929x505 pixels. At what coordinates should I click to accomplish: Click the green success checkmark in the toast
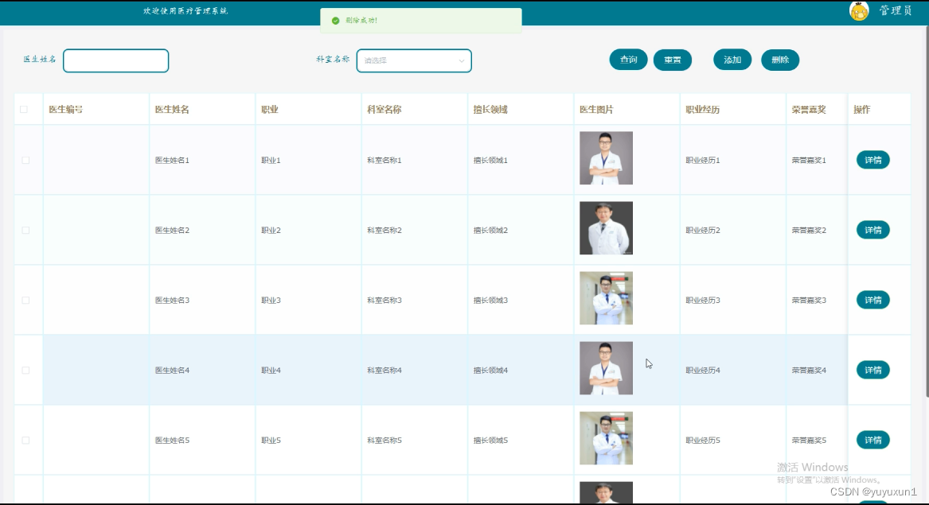point(335,20)
